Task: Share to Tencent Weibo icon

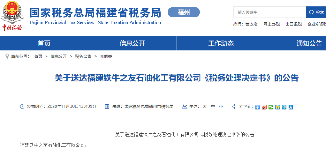Action: (284, 107)
